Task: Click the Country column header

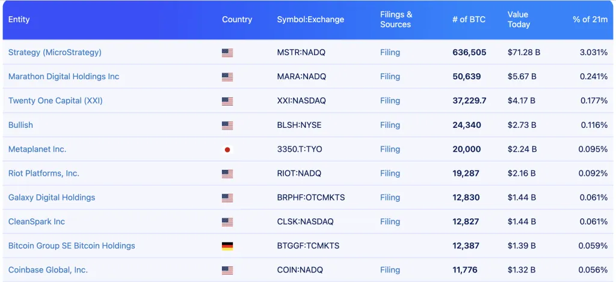Action: (236, 19)
